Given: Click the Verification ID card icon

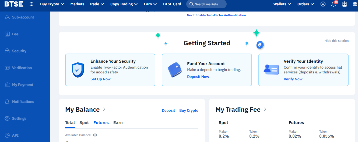Looking at the screenshot, I should [7, 68].
